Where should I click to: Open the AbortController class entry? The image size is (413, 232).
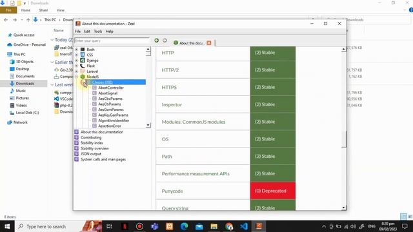point(111,88)
